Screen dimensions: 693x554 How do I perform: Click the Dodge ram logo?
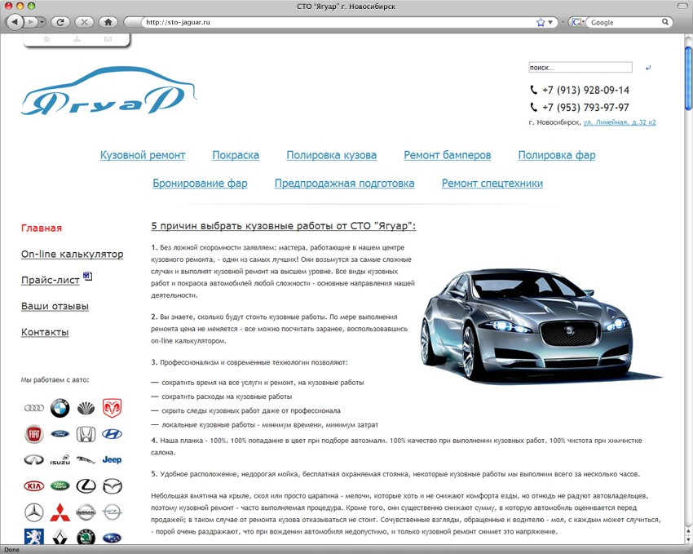click(x=112, y=408)
